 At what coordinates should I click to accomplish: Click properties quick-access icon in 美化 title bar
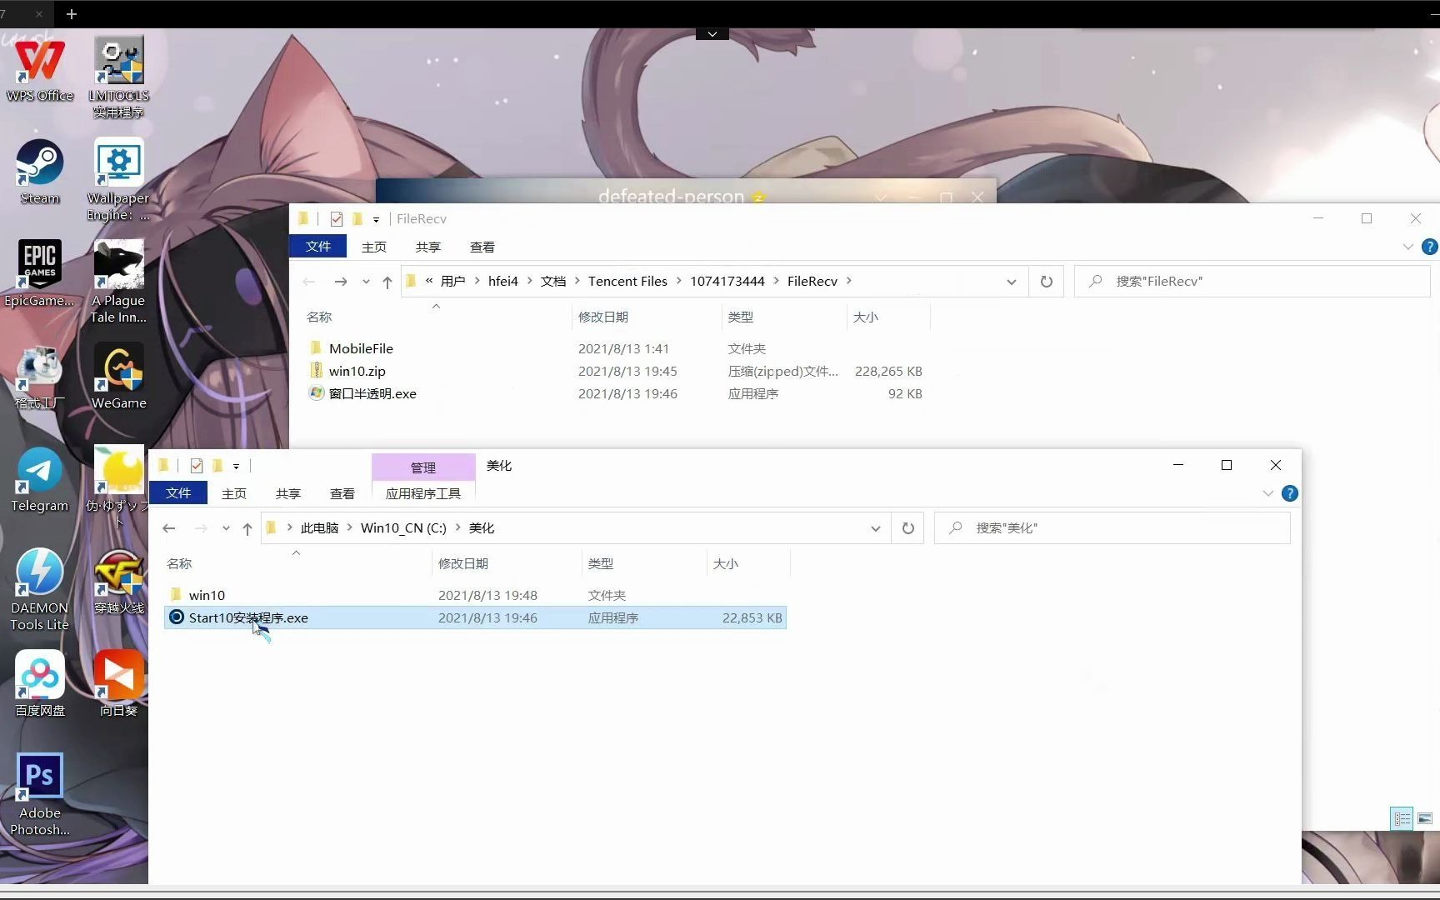(197, 466)
